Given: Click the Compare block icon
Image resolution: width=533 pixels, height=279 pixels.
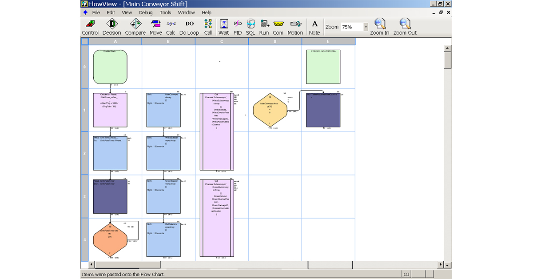Looking at the screenshot, I should tap(135, 27).
